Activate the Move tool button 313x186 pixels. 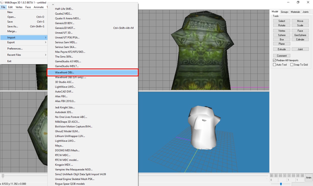(x=300, y=21)
